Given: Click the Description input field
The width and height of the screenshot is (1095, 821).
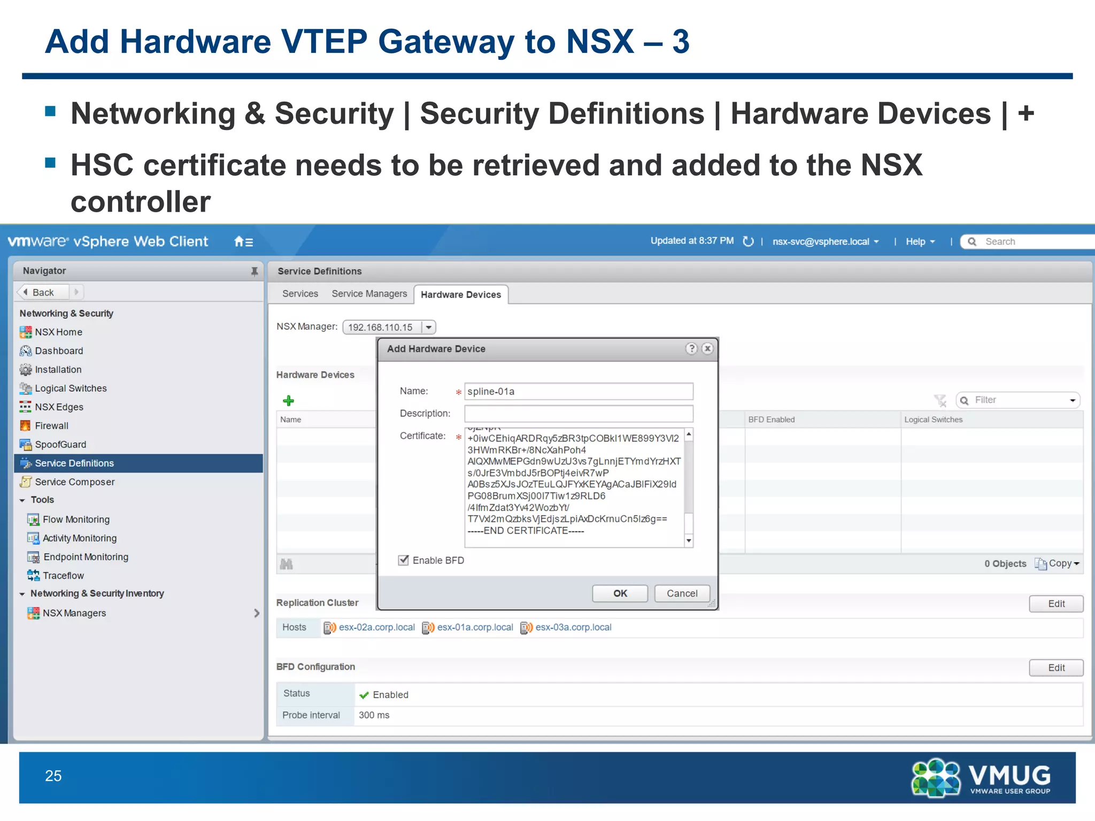Looking at the screenshot, I should tap(579, 414).
